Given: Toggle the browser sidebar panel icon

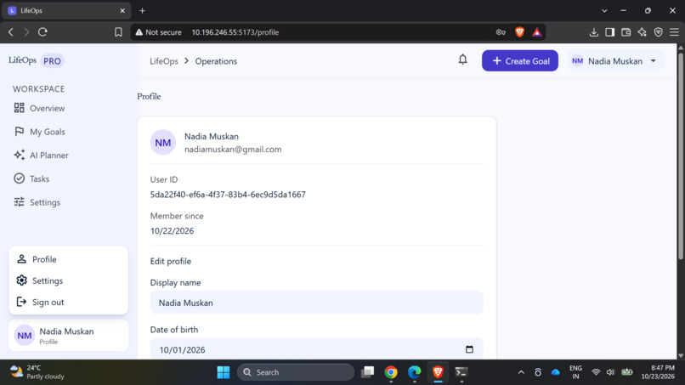Looking at the screenshot, I should click(610, 32).
